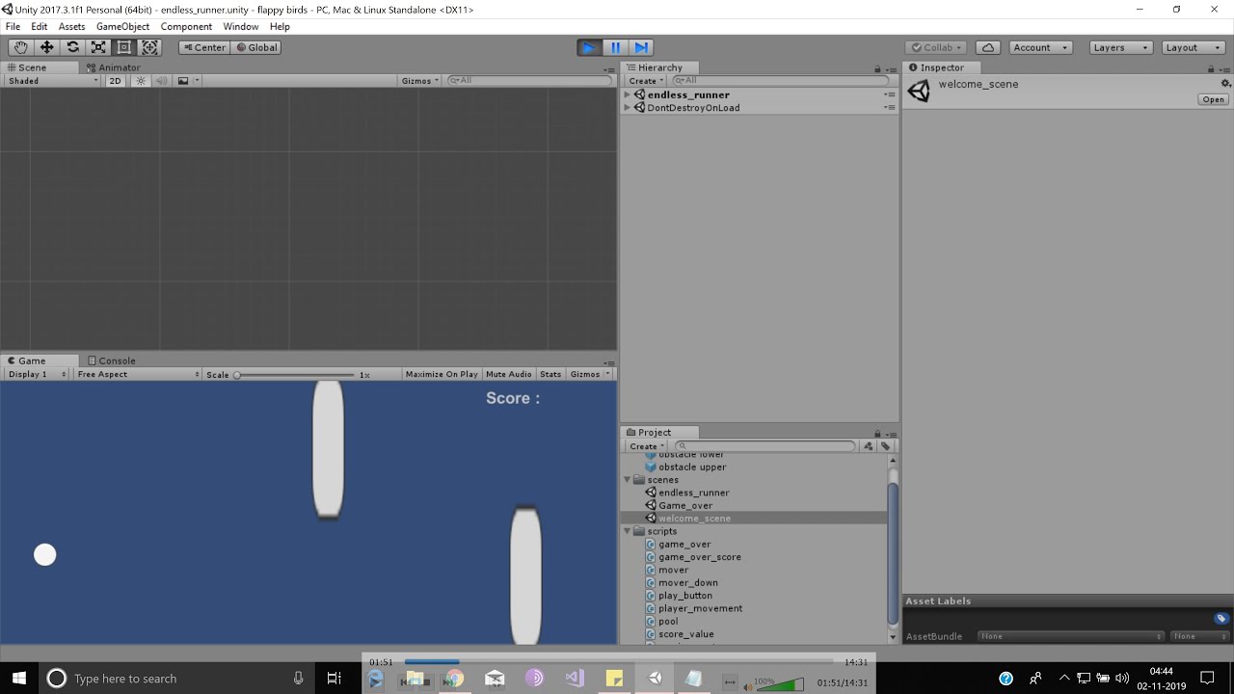
Task: Click the Game view Scale slider
Action: click(x=296, y=374)
